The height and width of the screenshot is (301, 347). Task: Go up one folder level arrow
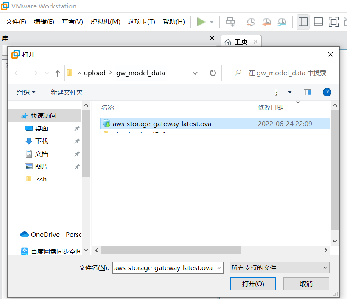[58, 73]
